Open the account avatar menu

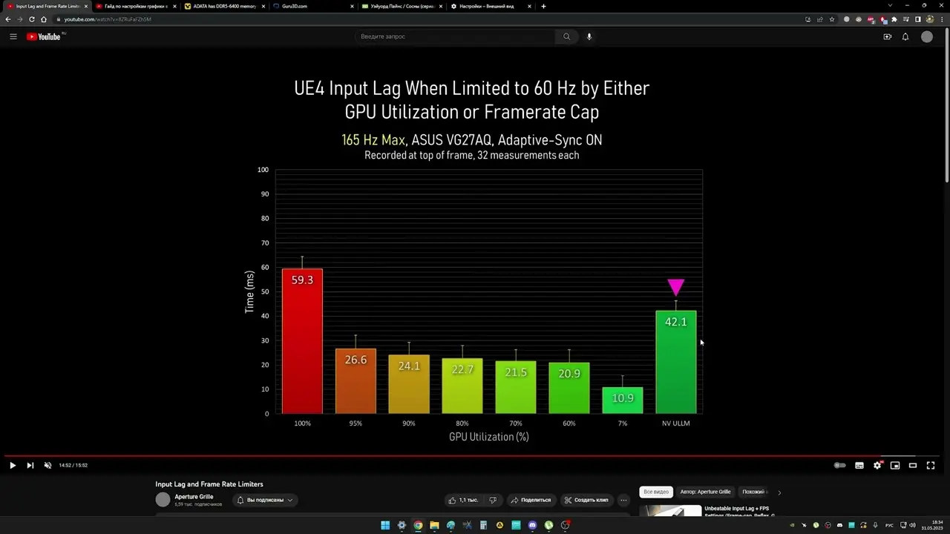(x=927, y=36)
